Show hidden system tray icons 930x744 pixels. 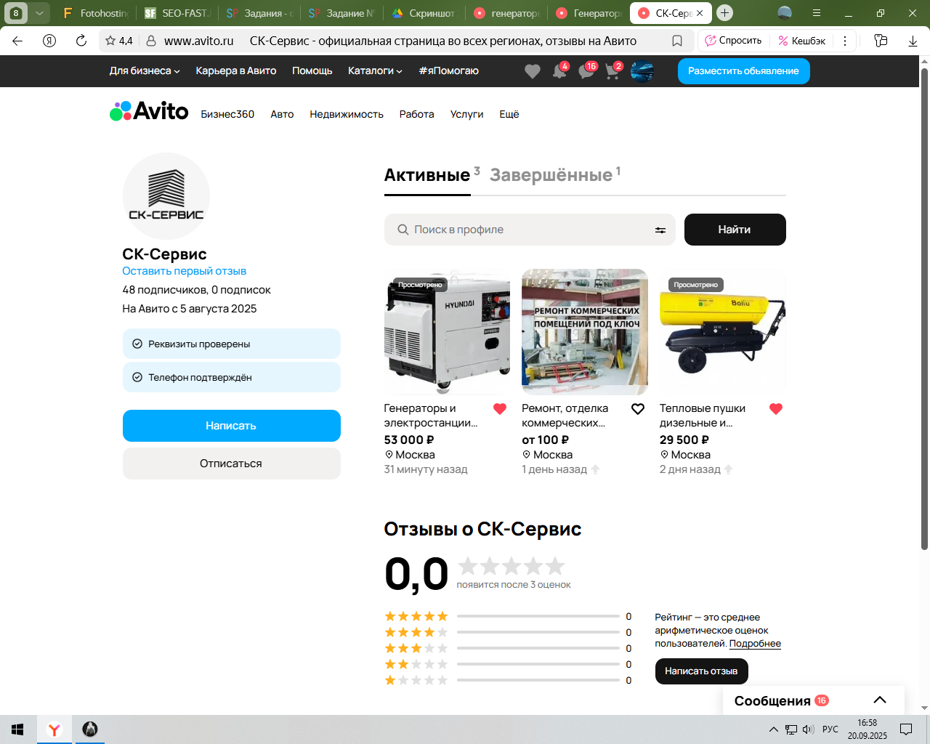[774, 729]
